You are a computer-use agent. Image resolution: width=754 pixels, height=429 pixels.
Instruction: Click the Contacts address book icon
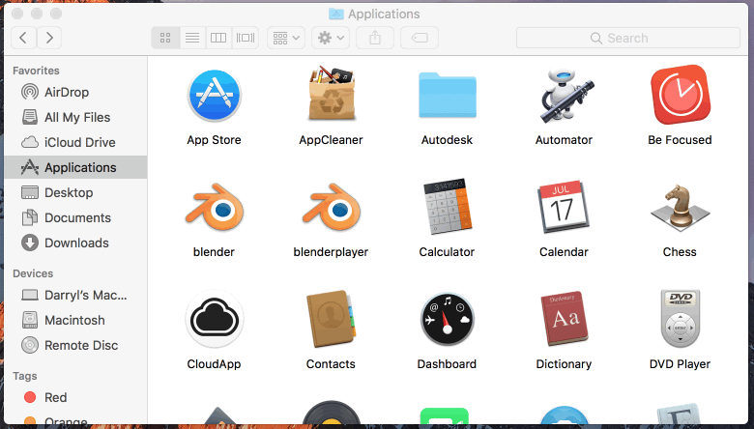point(332,319)
